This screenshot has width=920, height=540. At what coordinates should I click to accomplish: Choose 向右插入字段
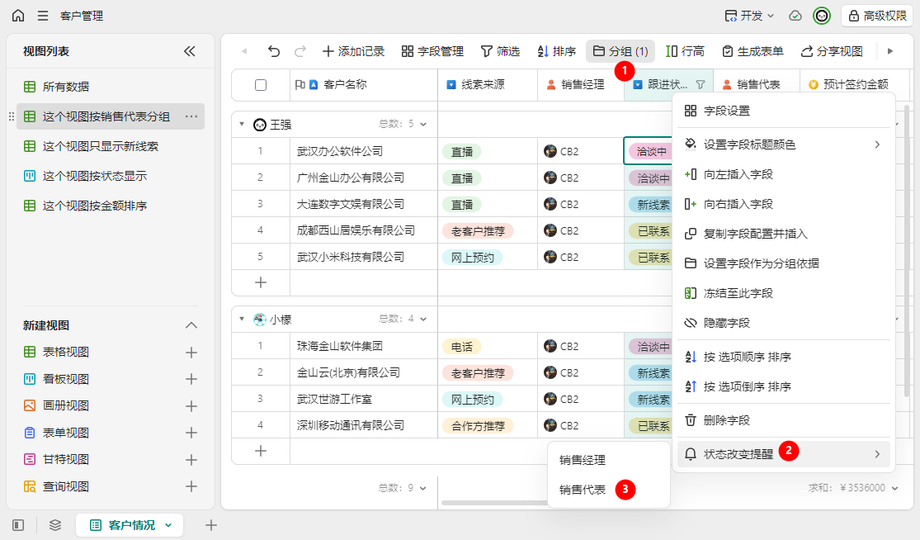click(x=784, y=204)
